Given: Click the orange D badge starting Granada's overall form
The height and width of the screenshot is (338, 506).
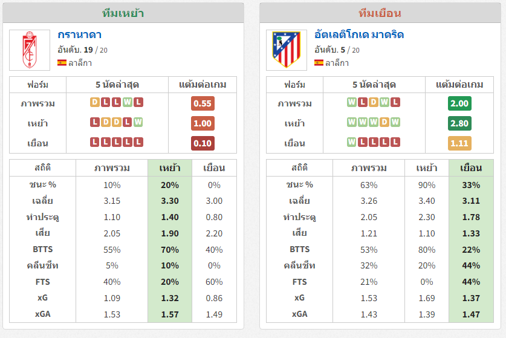Looking at the screenshot, I should tap(94, 102).
